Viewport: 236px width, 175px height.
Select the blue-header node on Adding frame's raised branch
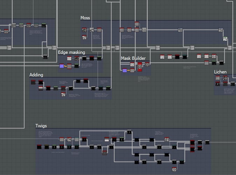point(78,81)
